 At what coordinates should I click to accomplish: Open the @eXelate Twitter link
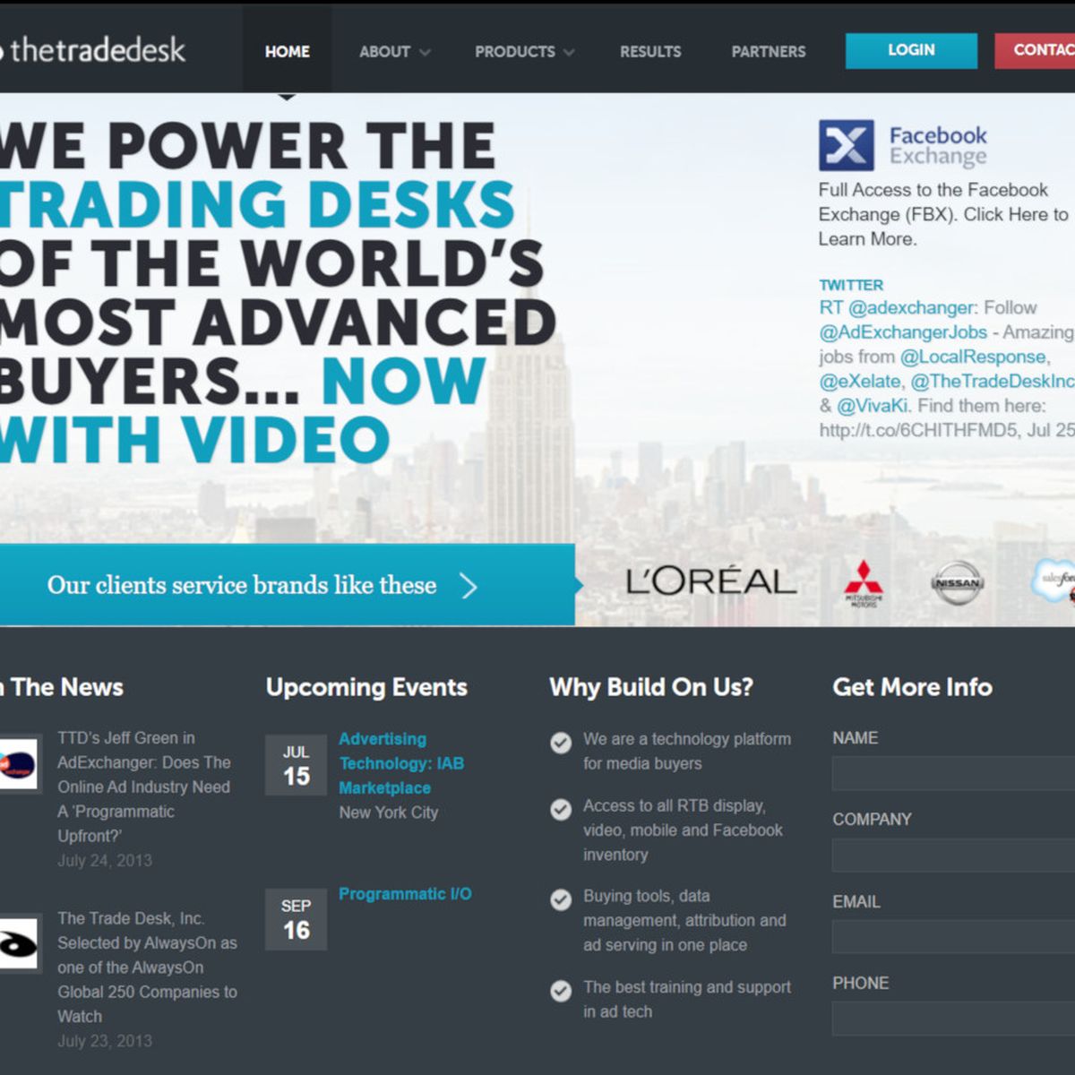[860, 381]
